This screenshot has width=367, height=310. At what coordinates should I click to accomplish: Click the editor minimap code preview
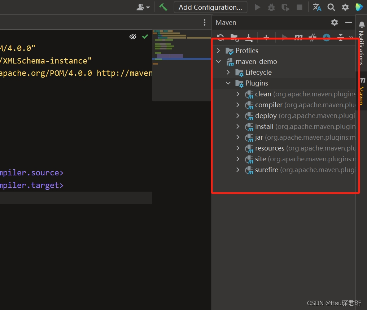tap(182, 65)
